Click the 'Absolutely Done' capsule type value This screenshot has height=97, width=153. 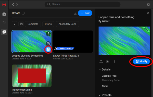[111, 80]
